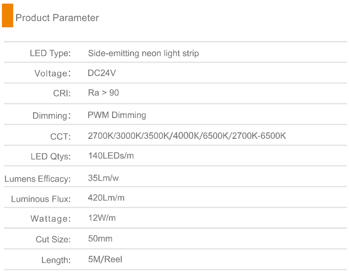Click the DC24V value
The image size is (349, 274).
pos(102,73)
